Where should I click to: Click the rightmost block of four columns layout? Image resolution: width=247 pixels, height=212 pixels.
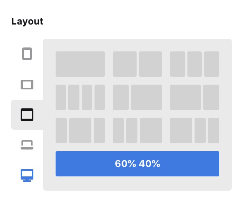coord(100,97)
